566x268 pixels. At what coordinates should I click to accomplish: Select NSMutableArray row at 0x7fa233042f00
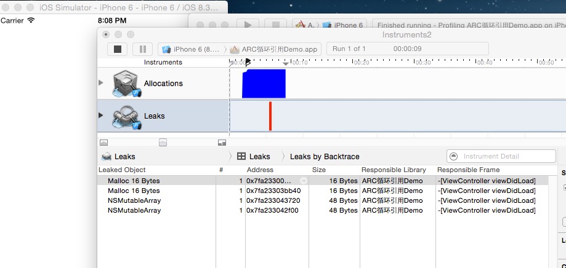[323, 210]
